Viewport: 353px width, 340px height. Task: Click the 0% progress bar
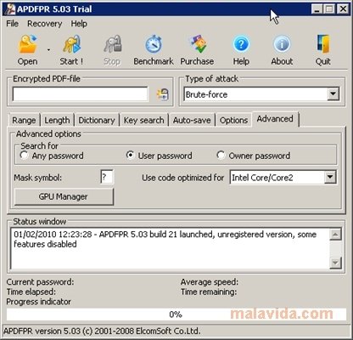point(176,314)
